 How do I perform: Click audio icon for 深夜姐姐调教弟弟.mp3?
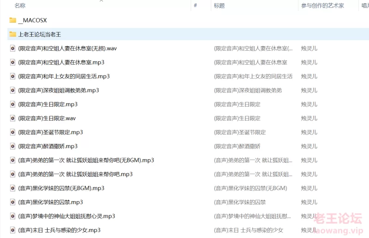pos(13,90)
